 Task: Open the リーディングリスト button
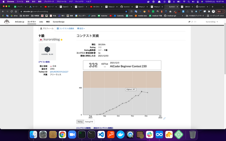(215, 16)
